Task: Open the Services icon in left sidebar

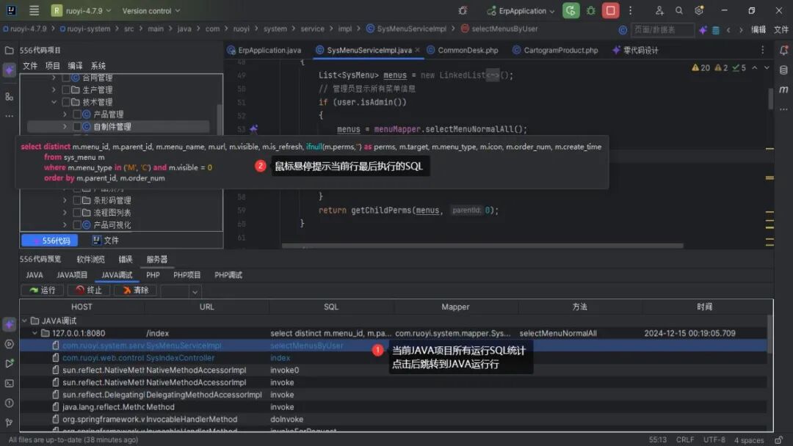Action: 9,344
